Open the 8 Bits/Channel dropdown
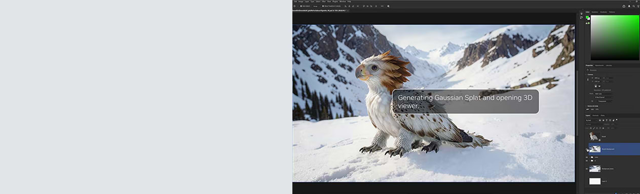The width and height of the screenshot is (640, 194). [x=603, y=98]
